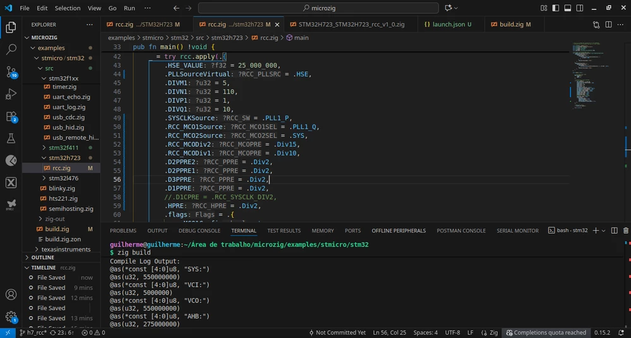Click the Explorer more actions ellipsis
The height and width of the screenshot is (338, 631).
[x=89, y=25]
